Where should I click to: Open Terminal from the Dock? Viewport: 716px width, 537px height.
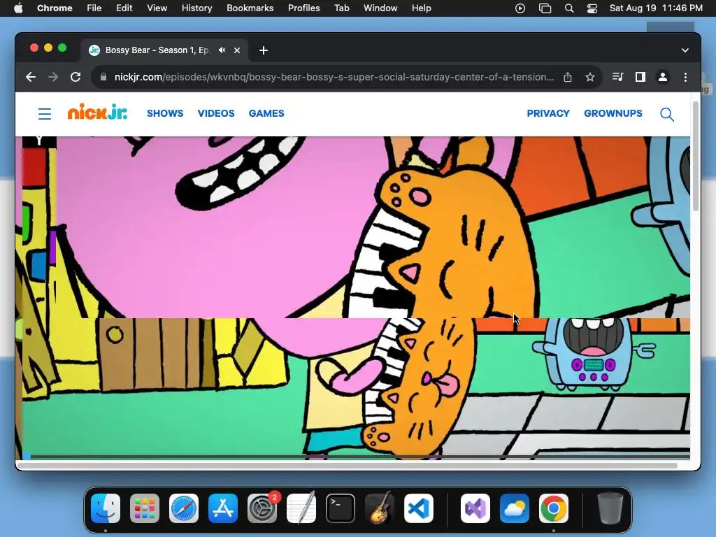coord(341,508)
